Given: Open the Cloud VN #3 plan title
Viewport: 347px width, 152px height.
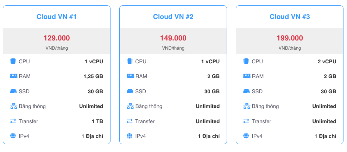Looking at the screenshot, I should [x=290, y=17].
